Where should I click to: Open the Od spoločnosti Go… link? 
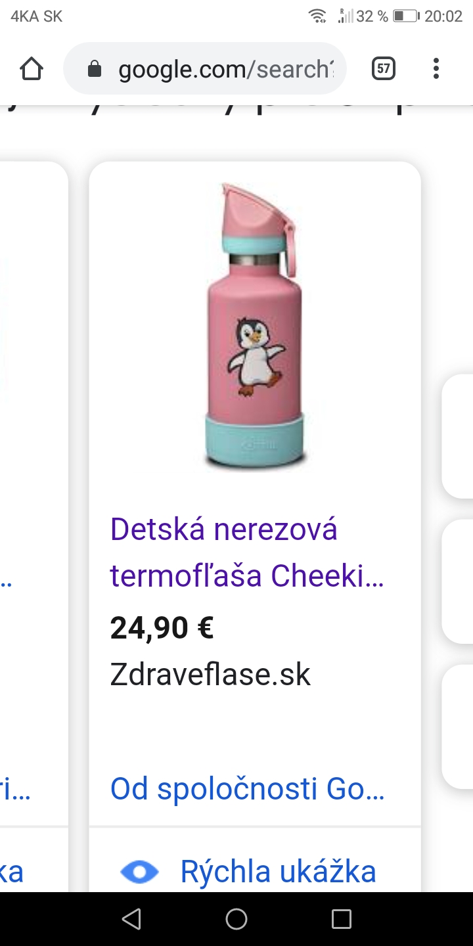pos(247,789)
